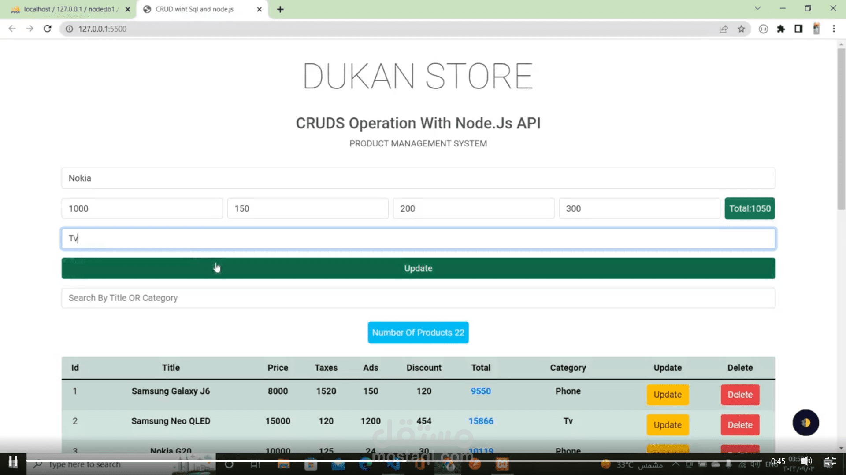Reload the current page
This screenshot has height=475, width=846.
48,29
